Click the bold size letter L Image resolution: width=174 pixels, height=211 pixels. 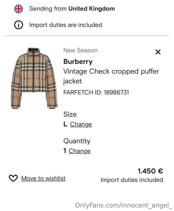coord(65,124)
